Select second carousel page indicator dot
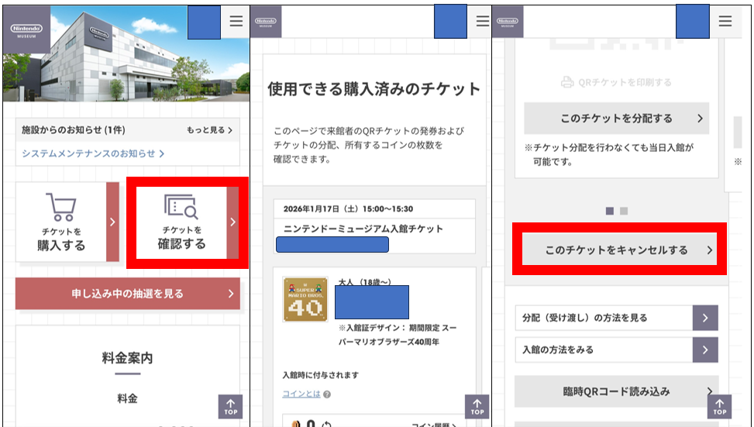This screenshot has width=754, height=427. [624, 211]
